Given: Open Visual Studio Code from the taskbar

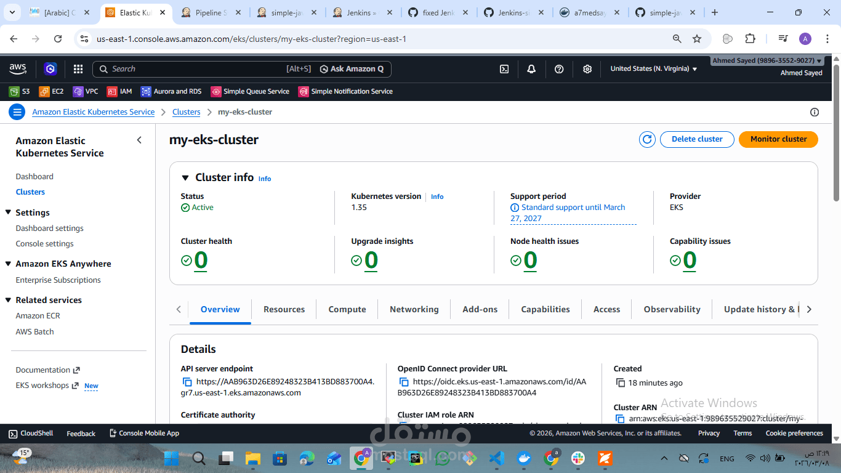Looking at the screenshot, I should pos(497,458).
